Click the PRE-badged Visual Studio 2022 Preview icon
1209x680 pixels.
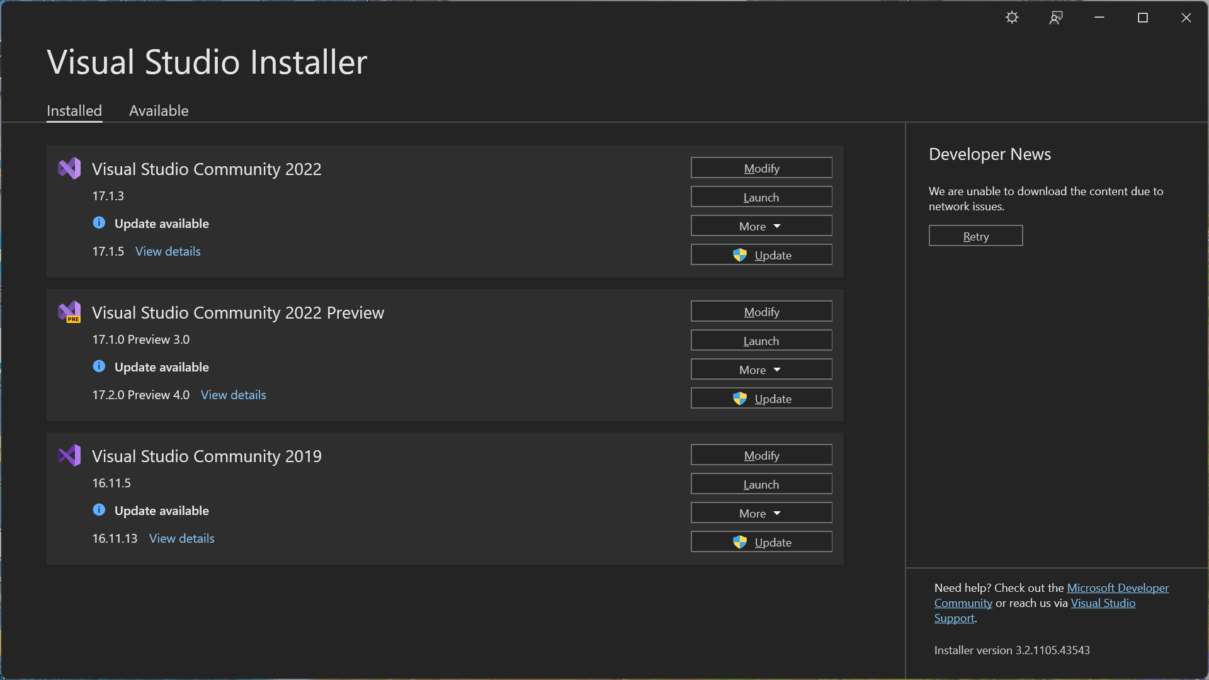click(69, 312)
